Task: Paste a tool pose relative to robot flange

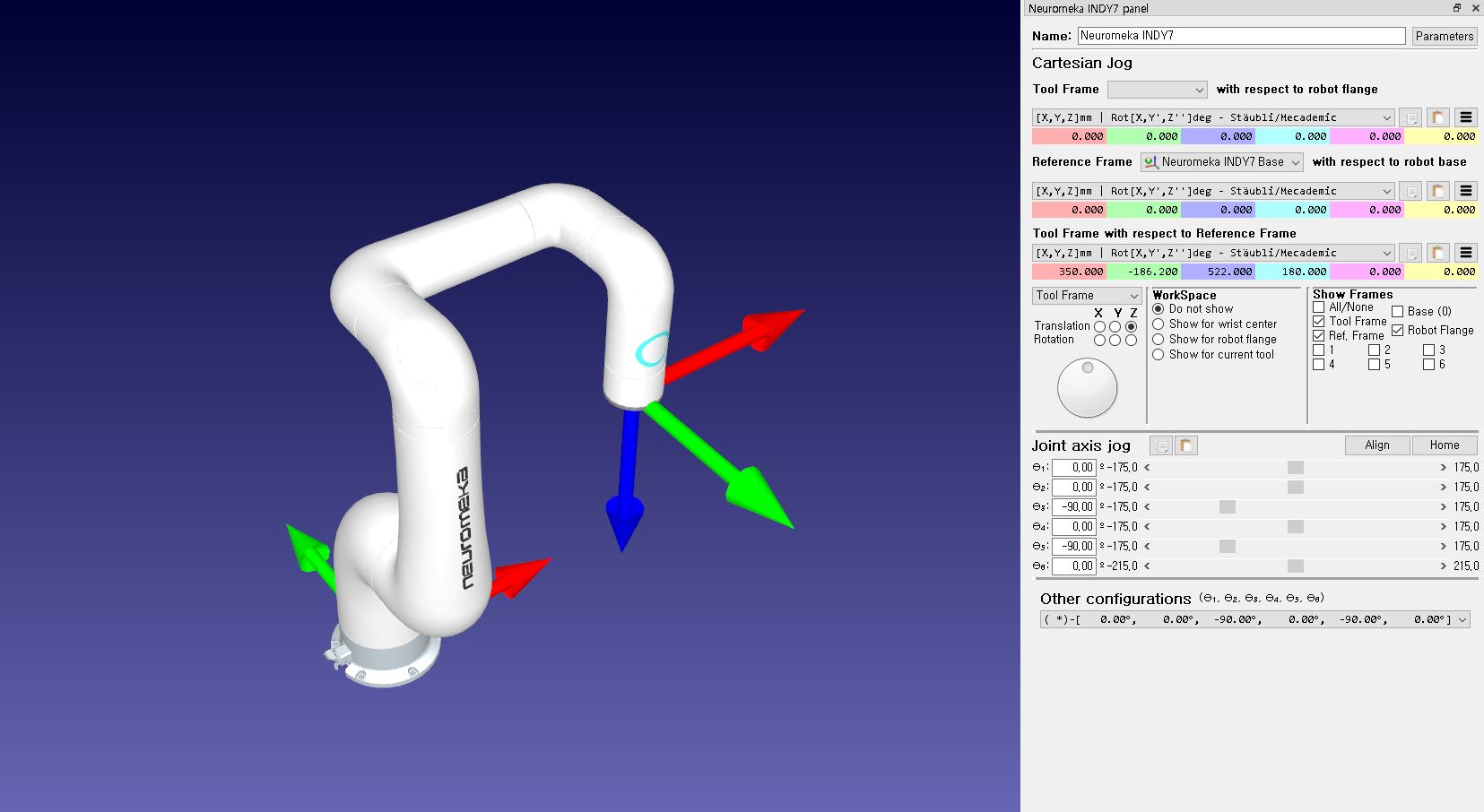Action: (1437, 117)
